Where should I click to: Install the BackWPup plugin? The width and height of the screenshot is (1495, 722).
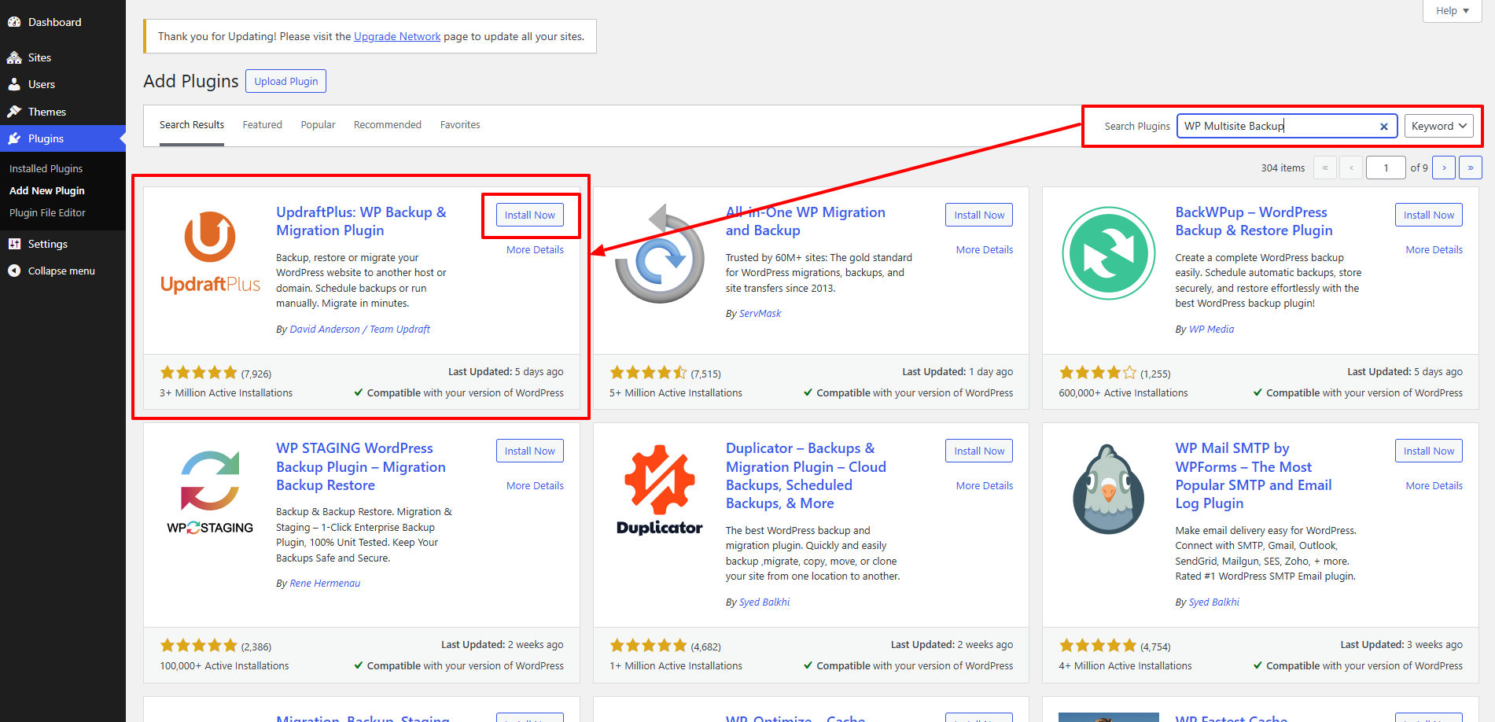click(1429, 215)
